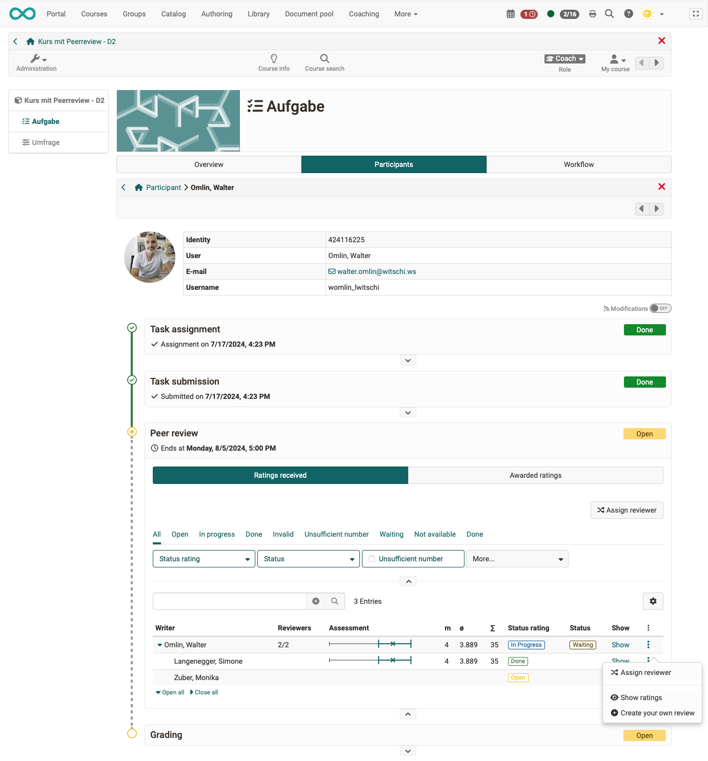Expand the Task assignment details chevron

pyautogui.click(x=408, y=361)
